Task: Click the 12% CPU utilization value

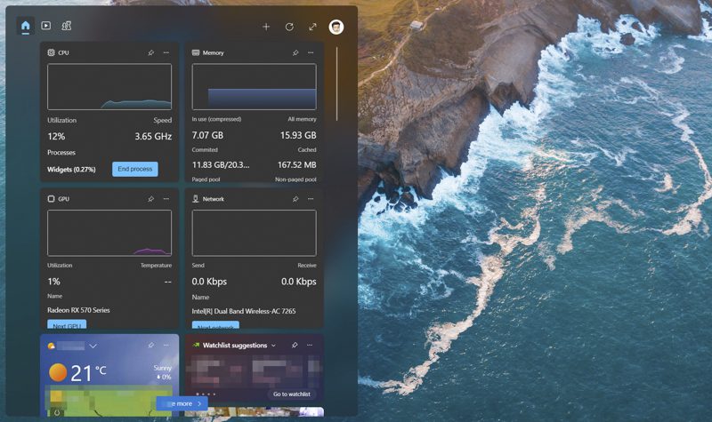Action: pos(56,136)
